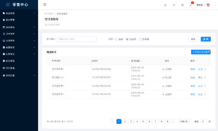Go to pagination page 5
This screenshot has height=131, width=218.
(x=143, y=121)
